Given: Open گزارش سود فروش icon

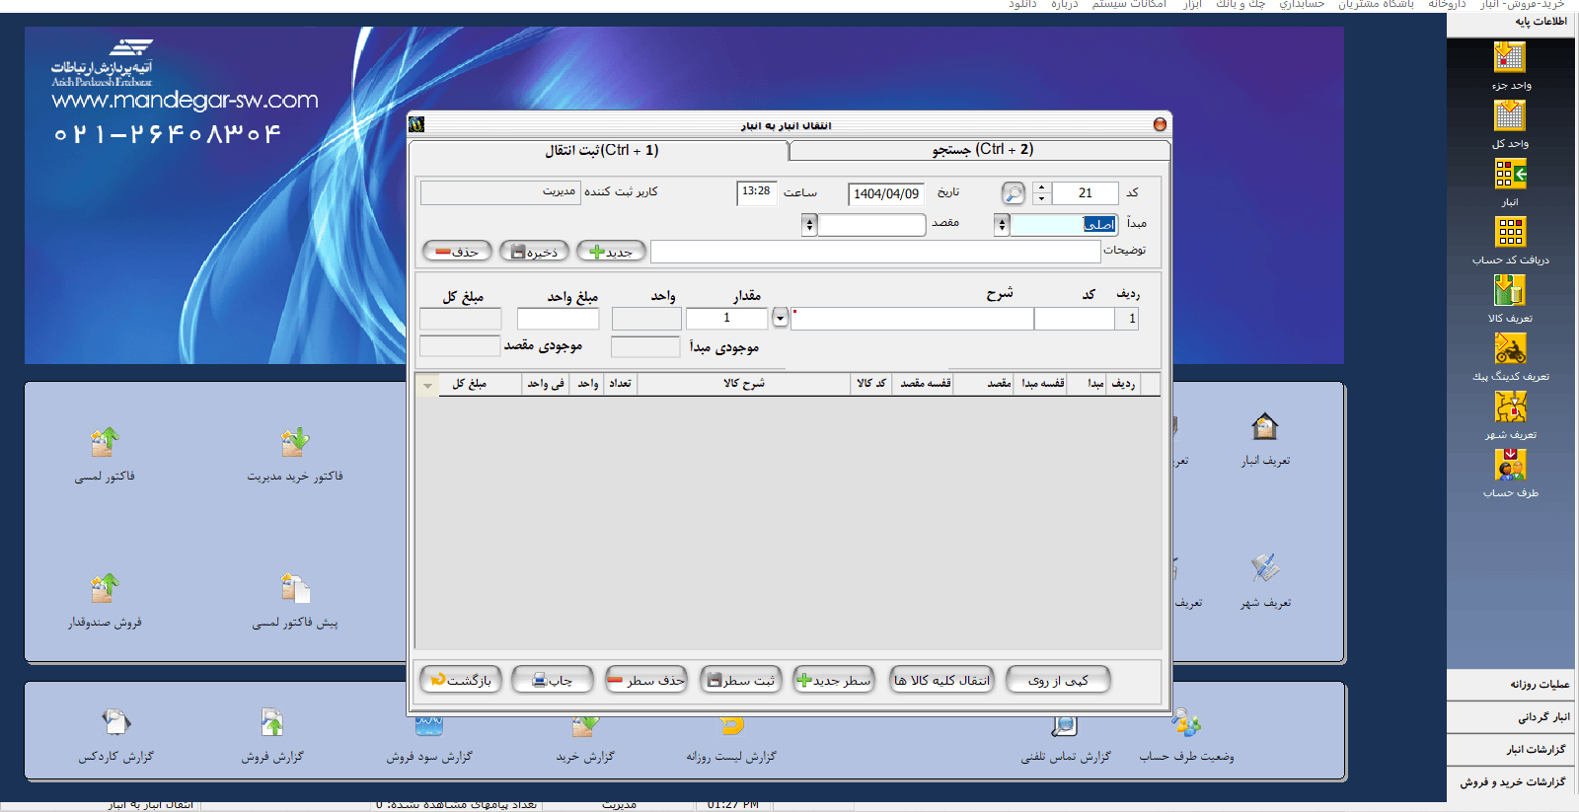Looking at the screenshot, I should (x=429, y=725).
